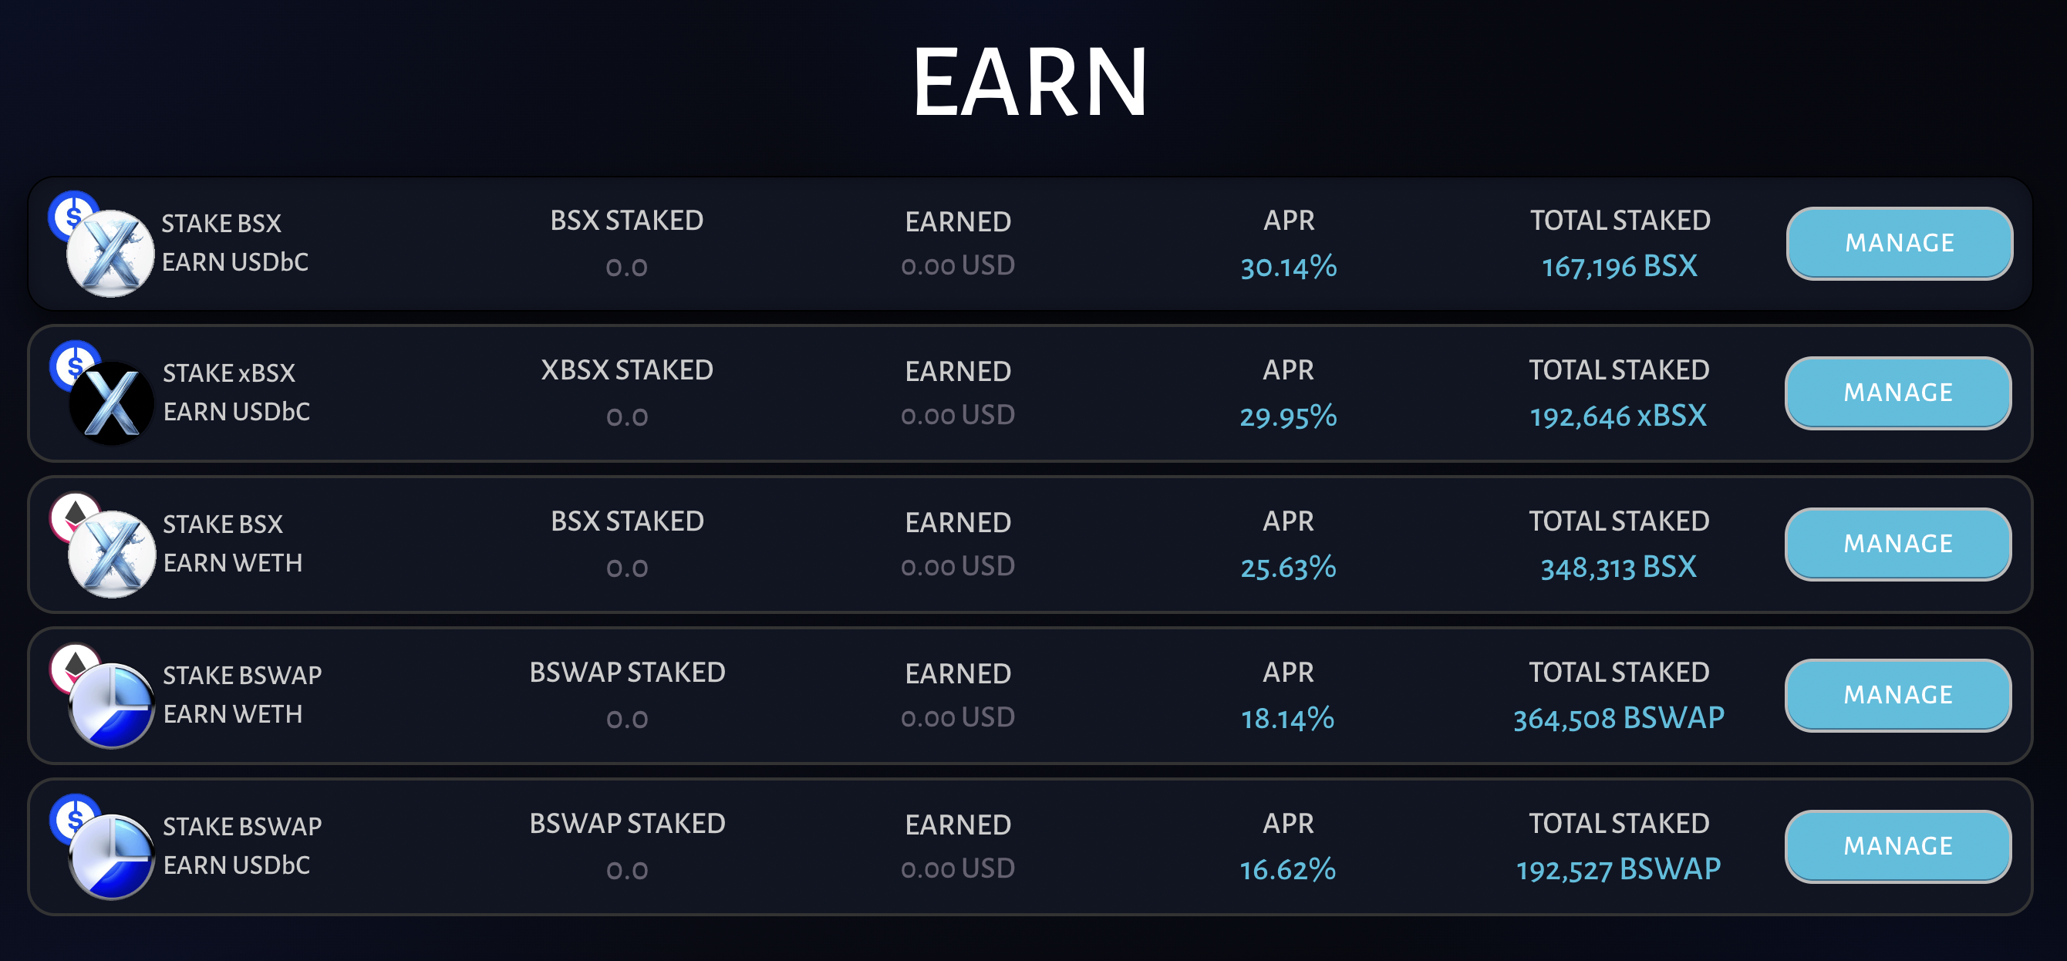2067x961 pixels.
Task: Select the 192,646 xBSX total staked figure
Action: [x=1617, y=416]
